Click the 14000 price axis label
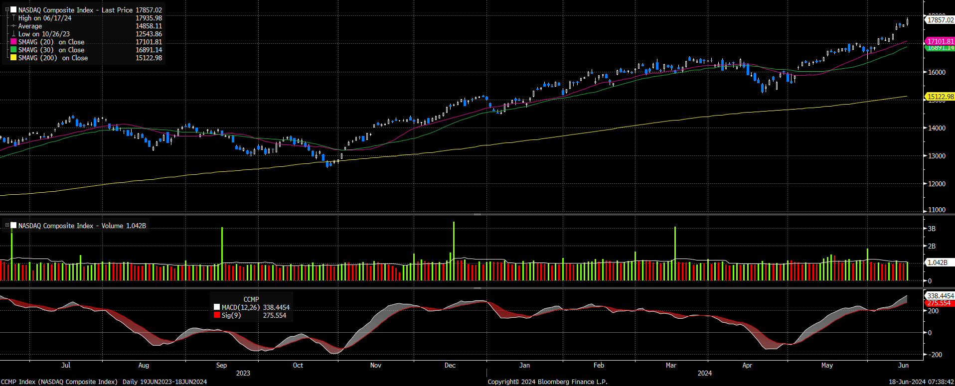The height and width of the screenshot is (386, 955). click(x=937, y=128)
